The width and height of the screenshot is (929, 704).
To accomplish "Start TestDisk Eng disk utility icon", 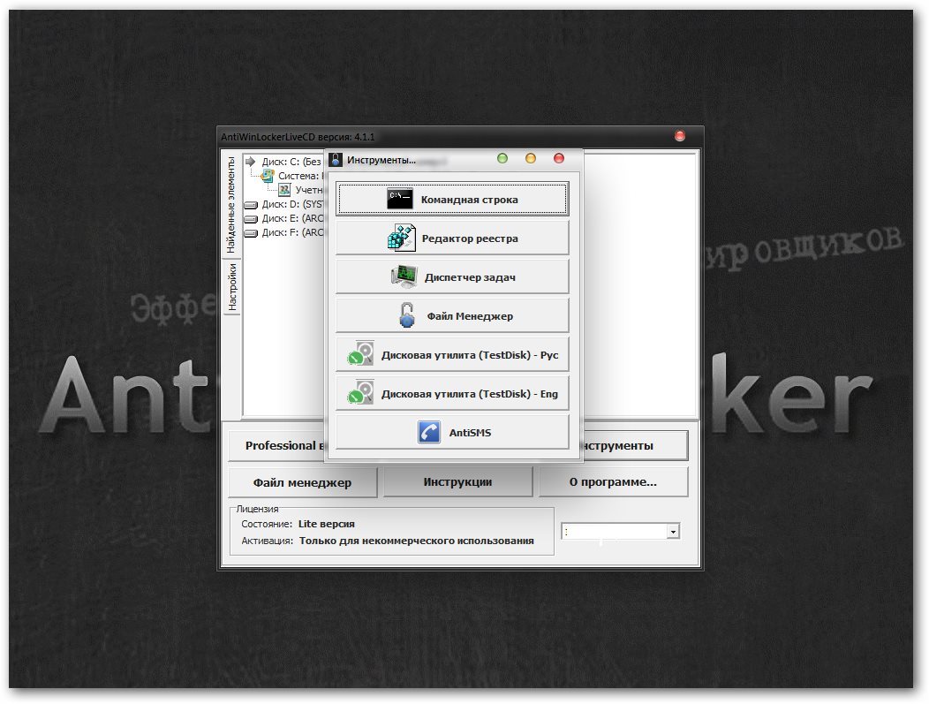I will tap(361, 393).
